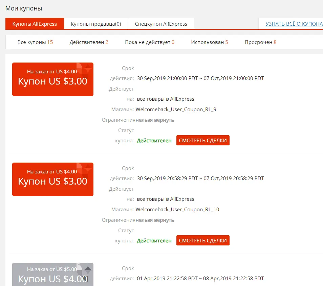This screenshot has width=323, height=286.
Task: Click the Мои купоны page heading
Action: point(24,8)
